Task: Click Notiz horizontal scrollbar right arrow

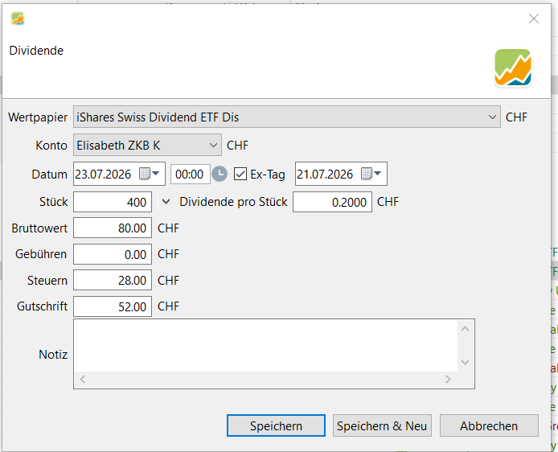Action: point(448,380)
